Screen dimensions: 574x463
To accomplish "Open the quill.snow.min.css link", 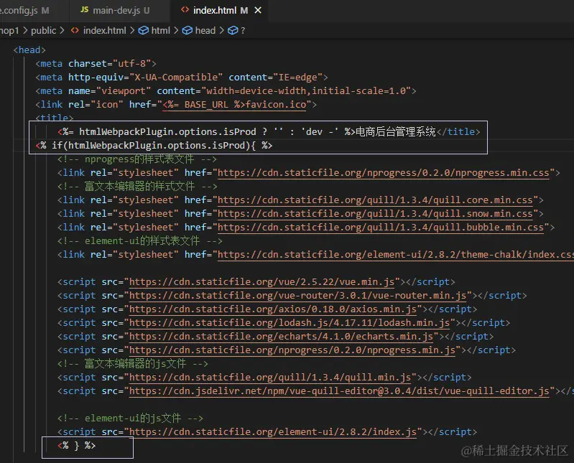I will tap(375, 214).
